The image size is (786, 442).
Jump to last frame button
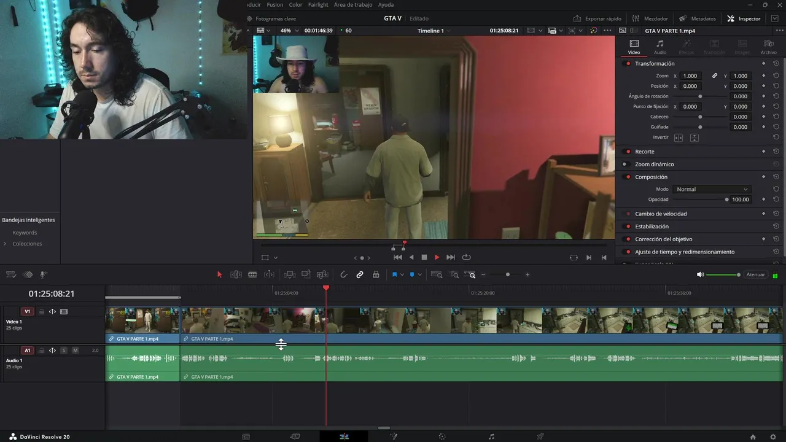pyautogui.click(x=451, y=257)
